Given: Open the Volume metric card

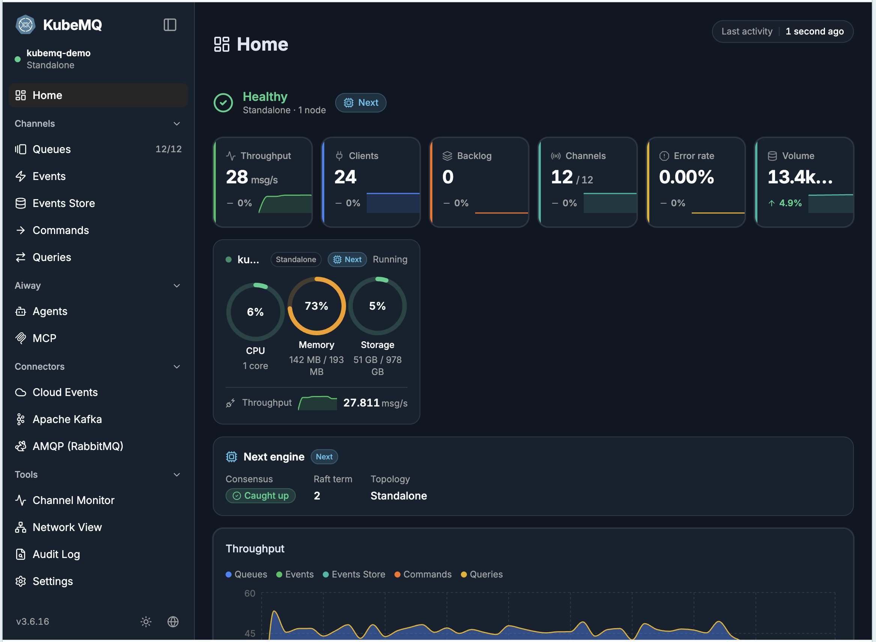Looking at the screenshot, I should (804, 182).
